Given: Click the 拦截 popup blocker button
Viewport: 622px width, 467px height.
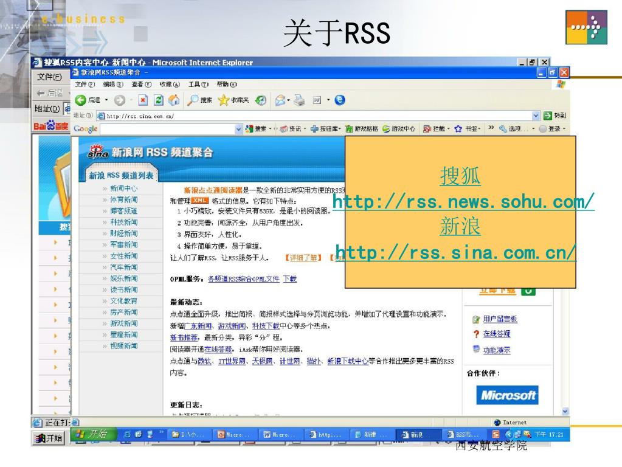Looking at the screenshot, I should pyautogui.click(x=434, y=128).
